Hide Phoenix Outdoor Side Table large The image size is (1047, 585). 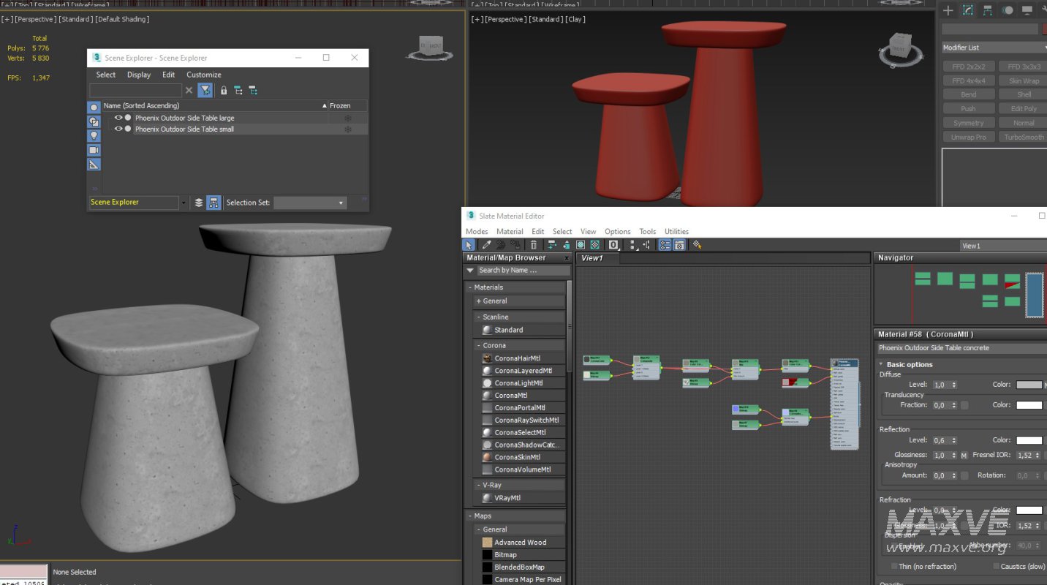[118, 118]
